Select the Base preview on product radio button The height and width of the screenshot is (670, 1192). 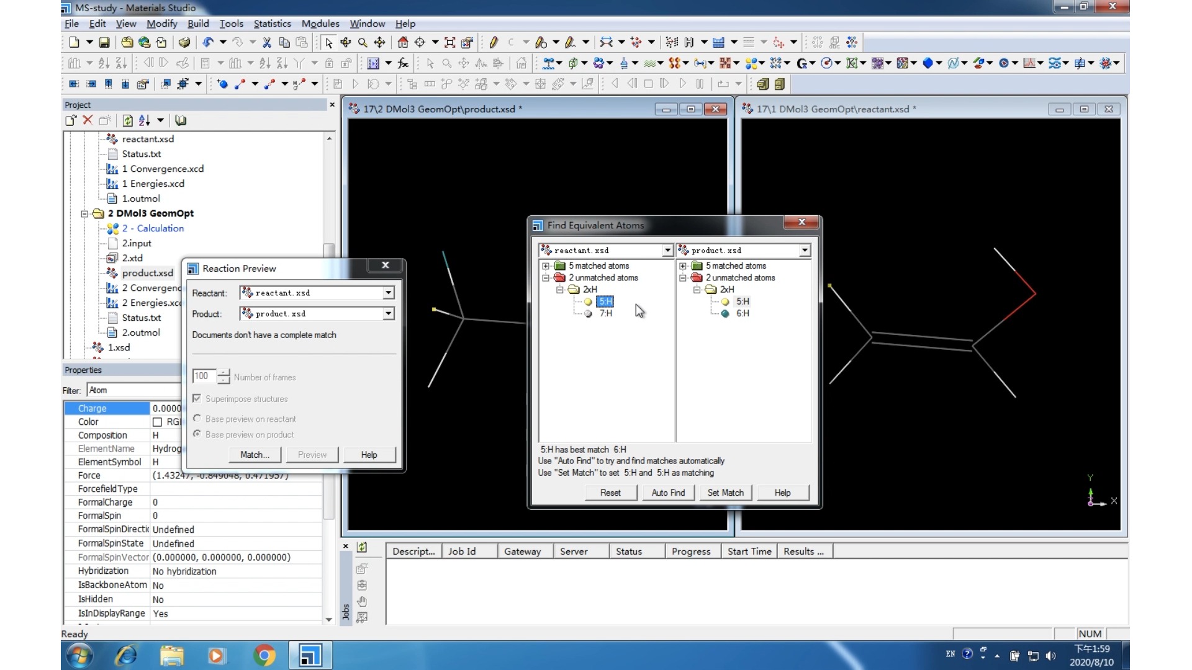click(197, 434)
